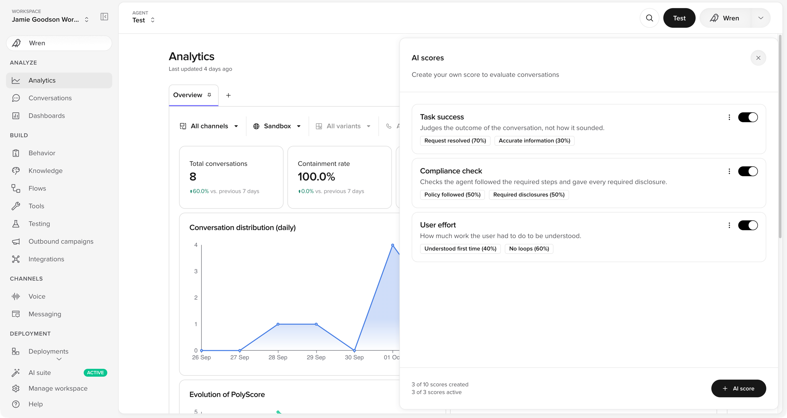
Task: Expand the Sandbox environment filter
Action: 277,126
